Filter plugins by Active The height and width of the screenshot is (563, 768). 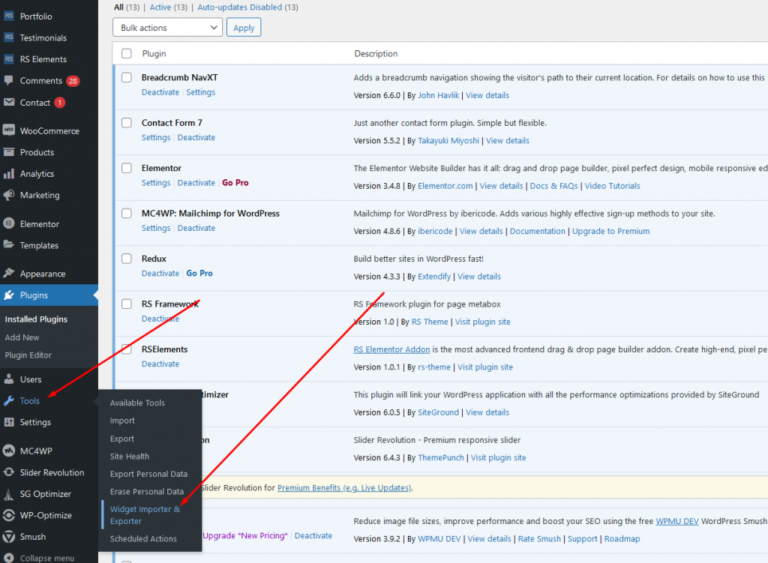coord(160,7)
